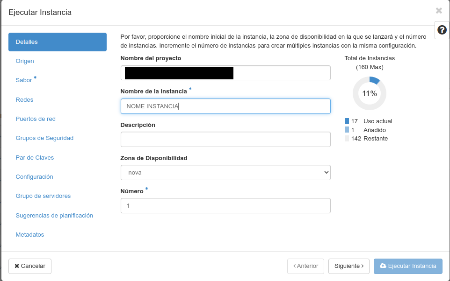Viewport: 450px width, 281px height.
Task: Navigate to Sugerencias de planificación
Action: [55, 215]
